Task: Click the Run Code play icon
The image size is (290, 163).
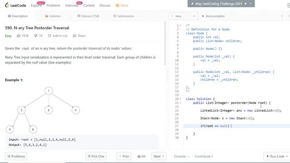Action: (268, 156)
